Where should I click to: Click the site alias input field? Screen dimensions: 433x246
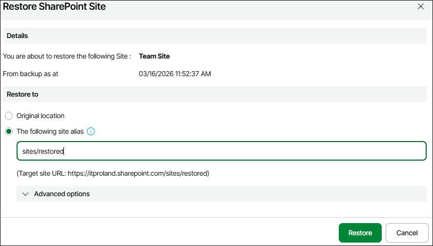click(x=221, y=151)
